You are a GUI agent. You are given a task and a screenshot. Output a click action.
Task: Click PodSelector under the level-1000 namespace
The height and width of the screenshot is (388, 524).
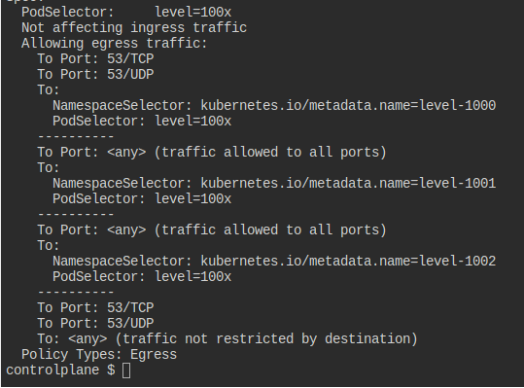(142, 121)
